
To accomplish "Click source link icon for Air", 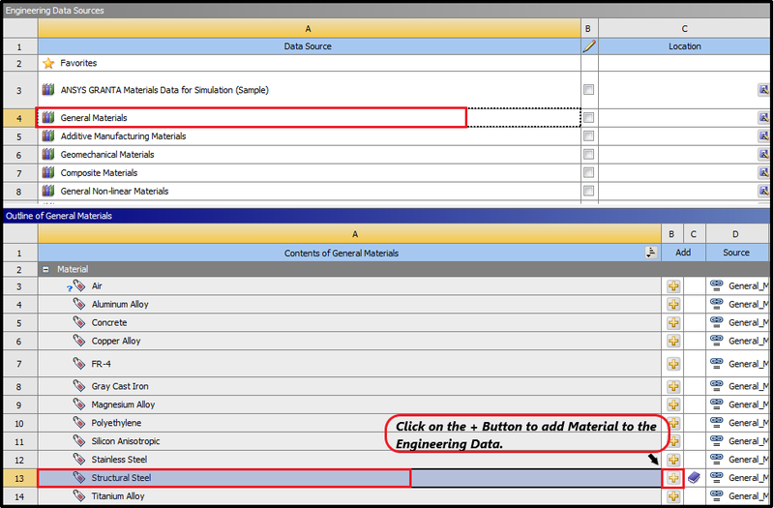I will 716,285.
